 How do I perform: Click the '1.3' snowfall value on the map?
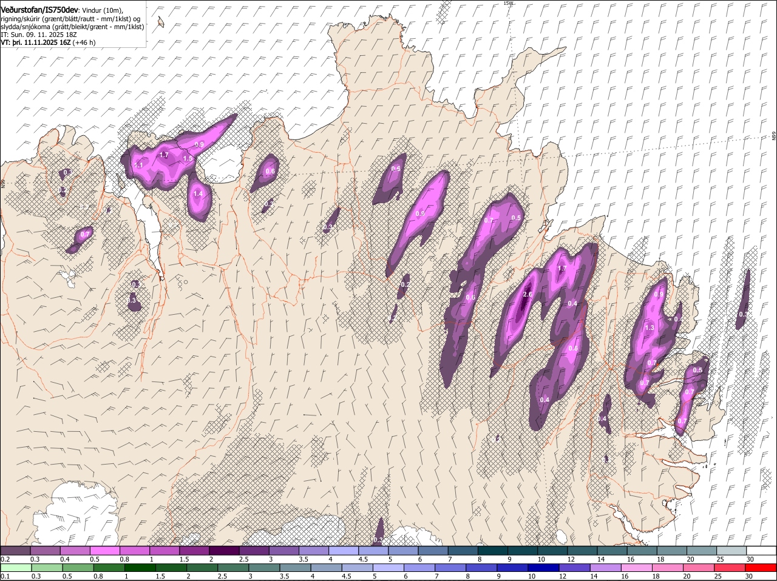(x=650, y=327)
